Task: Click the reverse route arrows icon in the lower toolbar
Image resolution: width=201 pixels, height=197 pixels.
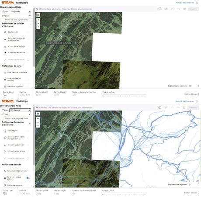Action: pos(166,107)
